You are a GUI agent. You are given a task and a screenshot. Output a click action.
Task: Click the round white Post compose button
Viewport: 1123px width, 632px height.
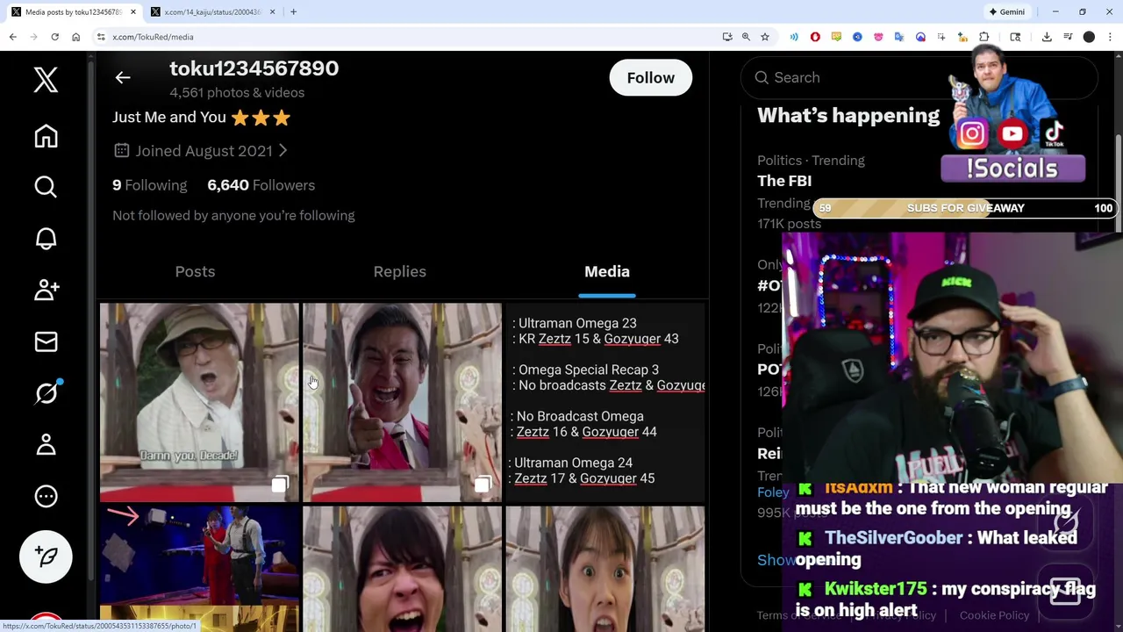click(x=46, y=557)
